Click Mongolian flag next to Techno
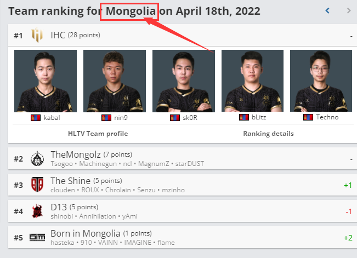This screenshot has height=258, width=357. 308,117
